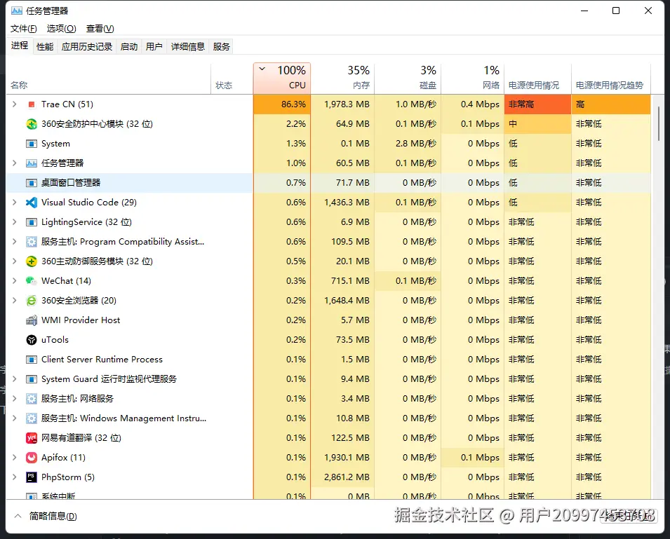670x539 pixels.
Task: Open the 选项 menu
Action: [x=61, y=29]
